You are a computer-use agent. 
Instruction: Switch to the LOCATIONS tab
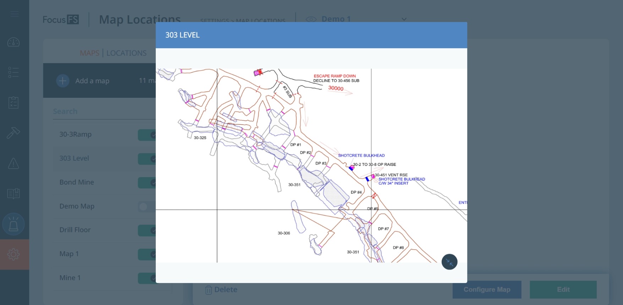pos(126,53)
